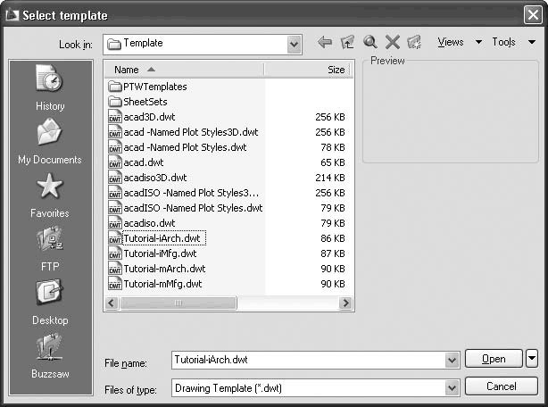This screenshot has width=548, height=407.
Task: Open the Tools menu
Action: [511, 43]
